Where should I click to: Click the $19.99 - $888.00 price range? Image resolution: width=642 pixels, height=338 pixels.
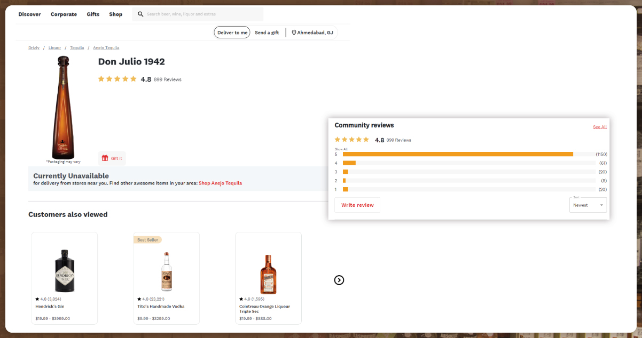tap(255, 318)
